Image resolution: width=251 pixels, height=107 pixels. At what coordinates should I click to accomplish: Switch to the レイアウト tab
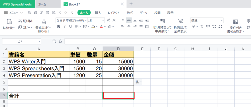tap(114, 13)
